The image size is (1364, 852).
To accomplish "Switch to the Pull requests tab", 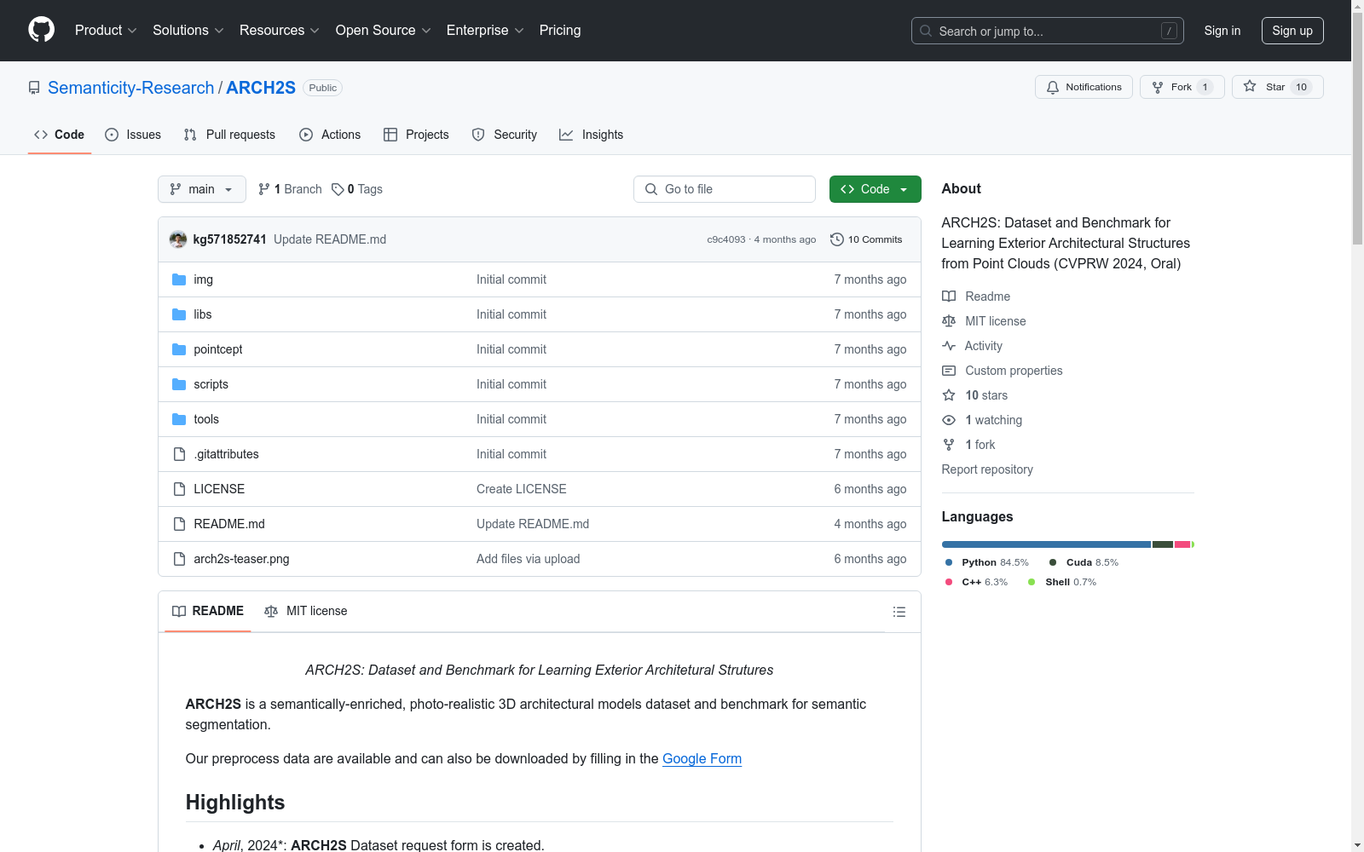I will click(229, 135).
